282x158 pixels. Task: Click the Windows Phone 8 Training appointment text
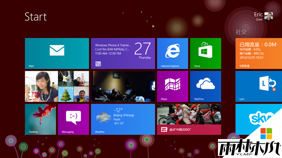tap(113, 45)
